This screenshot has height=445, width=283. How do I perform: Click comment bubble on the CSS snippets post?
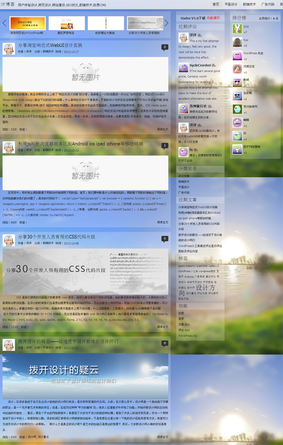click(x=165, y=239)
